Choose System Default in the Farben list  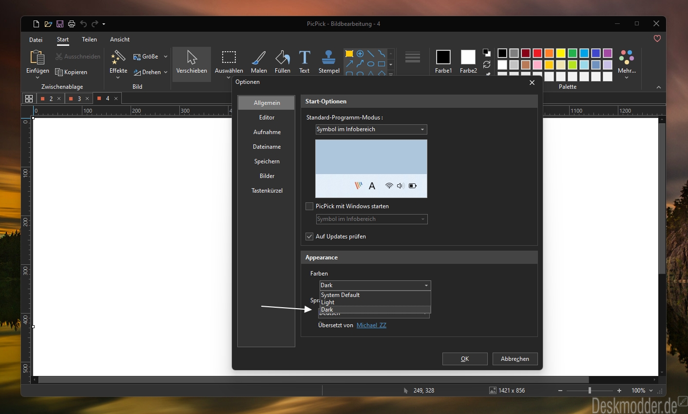pyautogui.click(x=375, y=295)
